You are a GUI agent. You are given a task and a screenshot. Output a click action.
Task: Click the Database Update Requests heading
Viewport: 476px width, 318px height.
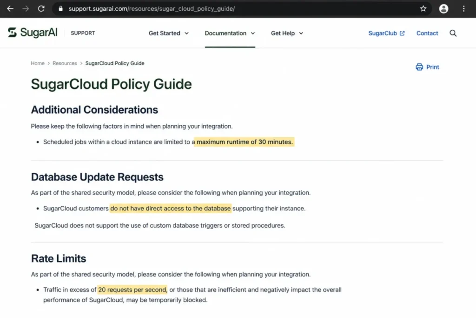tap(97, 177)
